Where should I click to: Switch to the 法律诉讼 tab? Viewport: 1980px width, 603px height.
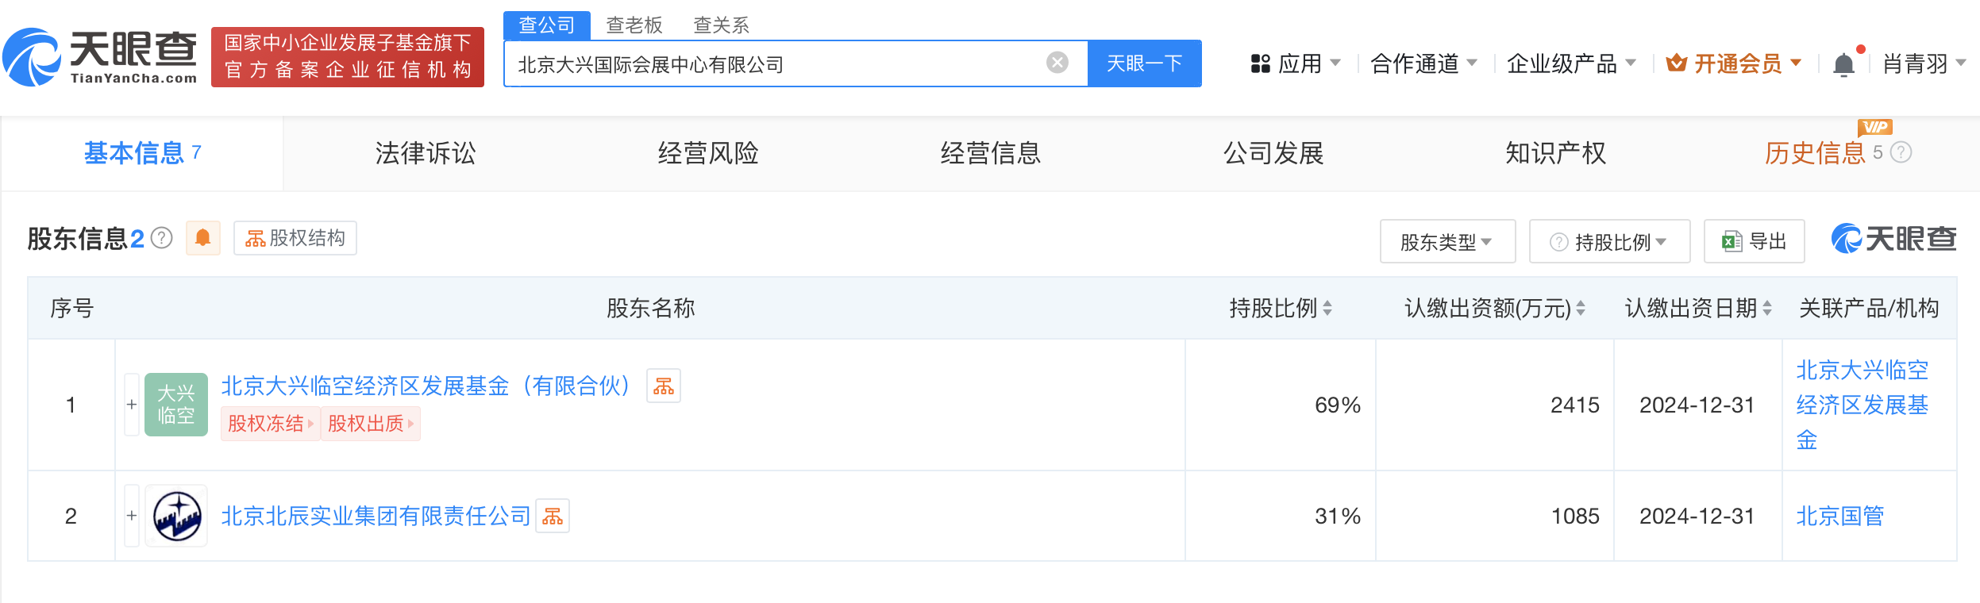coord(426,153)
